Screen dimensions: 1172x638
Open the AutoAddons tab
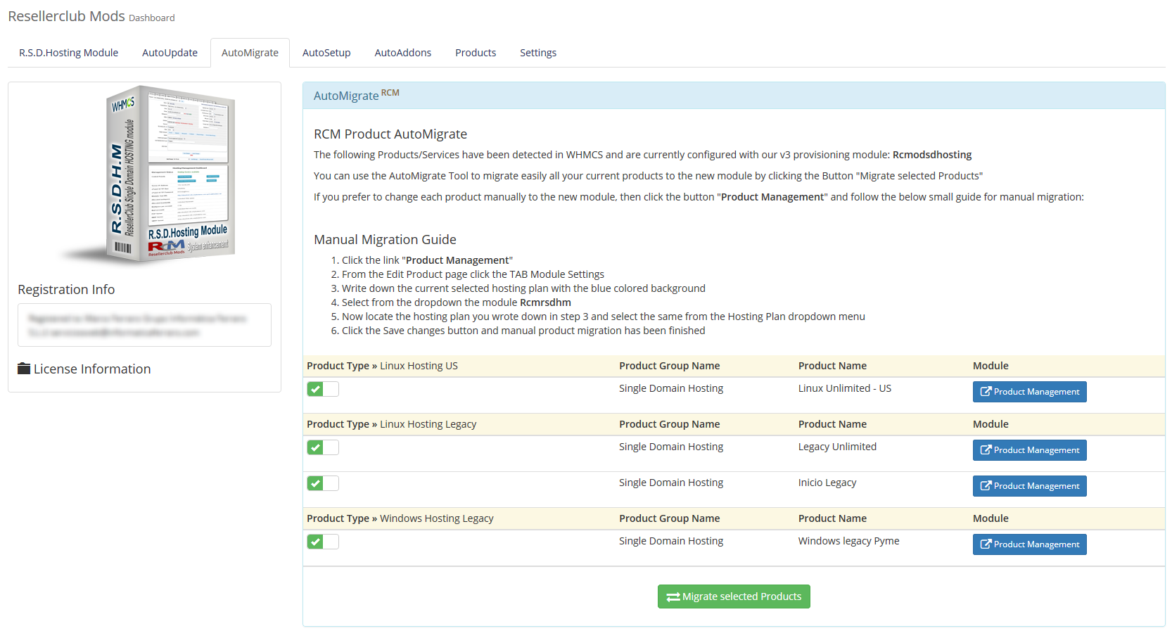pos(402,53)
